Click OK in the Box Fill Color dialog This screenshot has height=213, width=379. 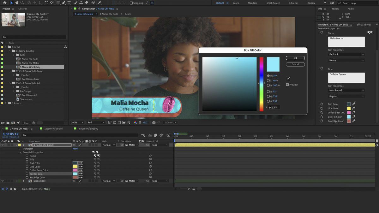coord(295,58)
